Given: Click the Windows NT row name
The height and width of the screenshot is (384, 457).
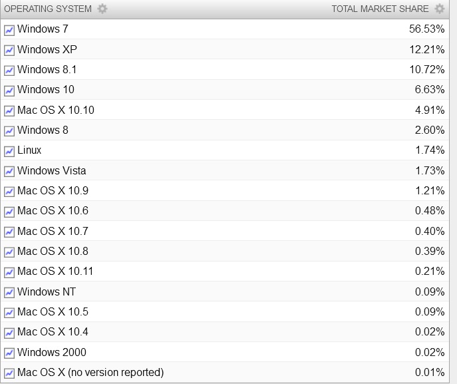Looking at the screenshot, I should 47,291.
